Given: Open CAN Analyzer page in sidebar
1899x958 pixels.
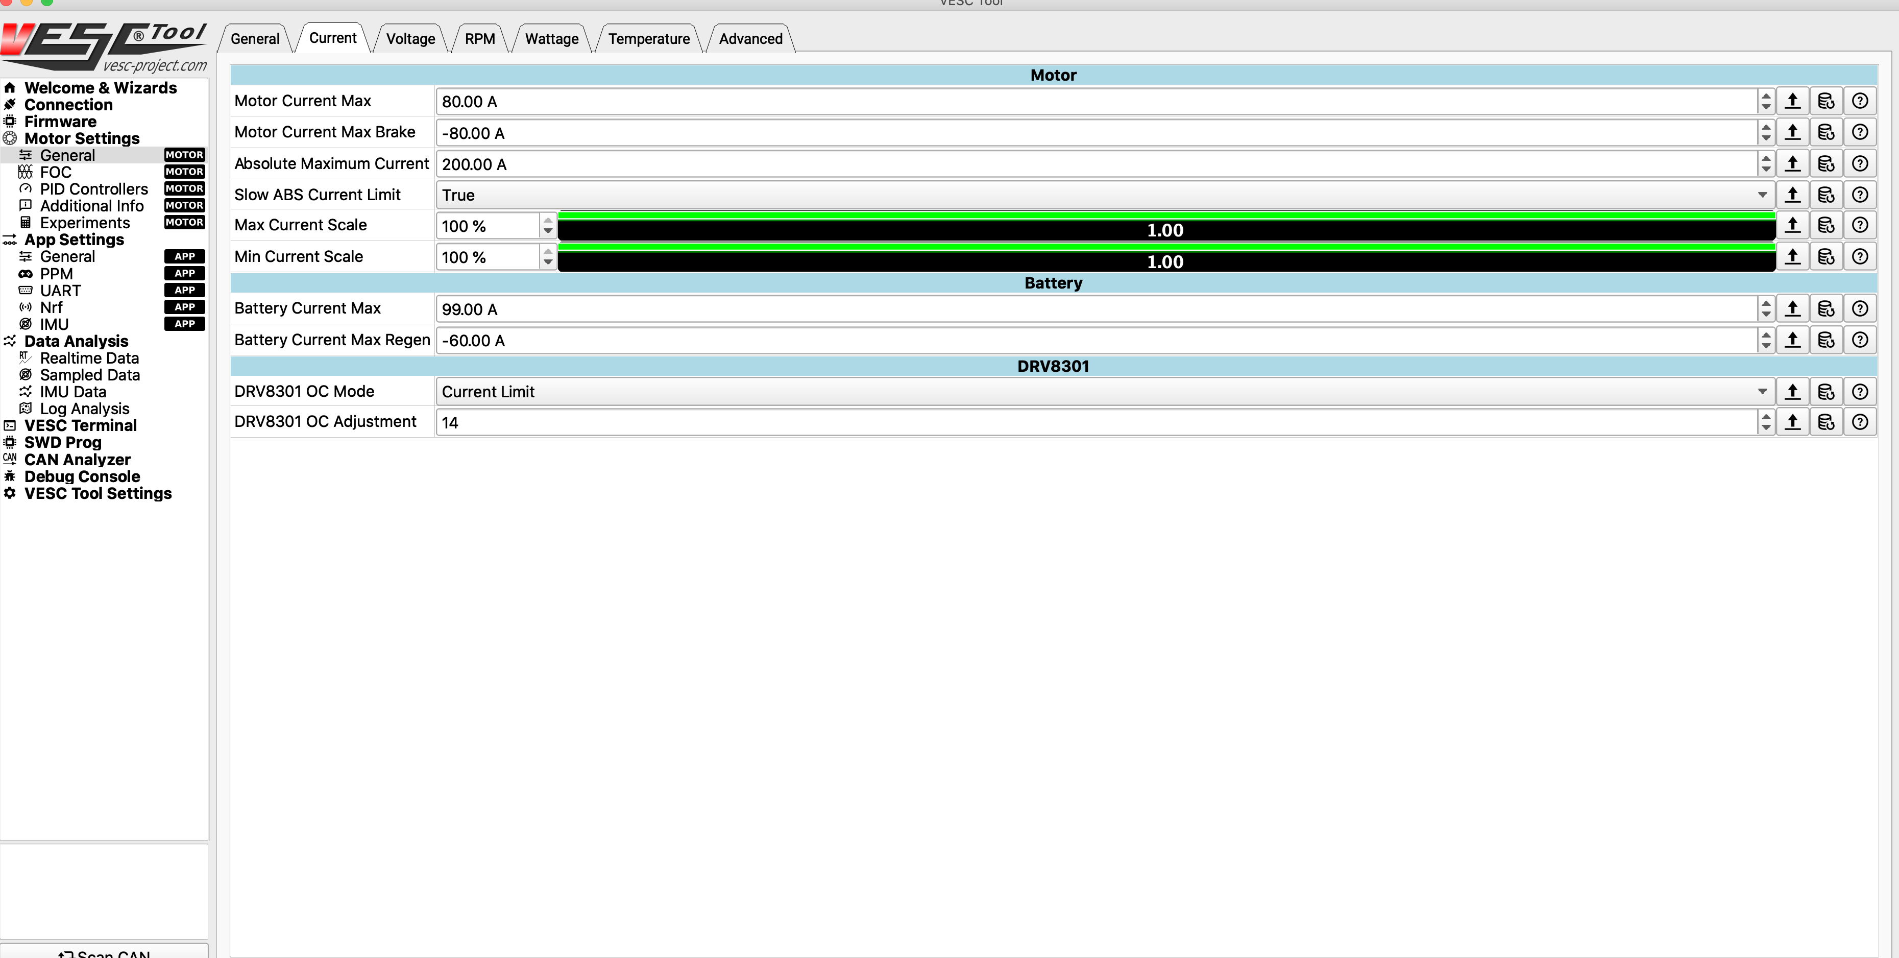Looking at the screenshot, I should (x=77, y=460).
